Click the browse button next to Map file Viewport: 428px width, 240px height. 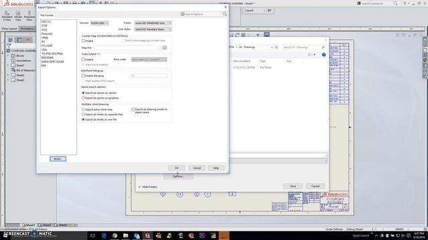click(165, 48)
